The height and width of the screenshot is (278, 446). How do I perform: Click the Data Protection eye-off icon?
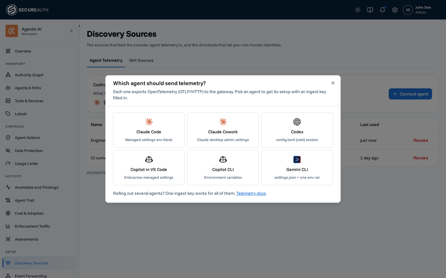8,150
